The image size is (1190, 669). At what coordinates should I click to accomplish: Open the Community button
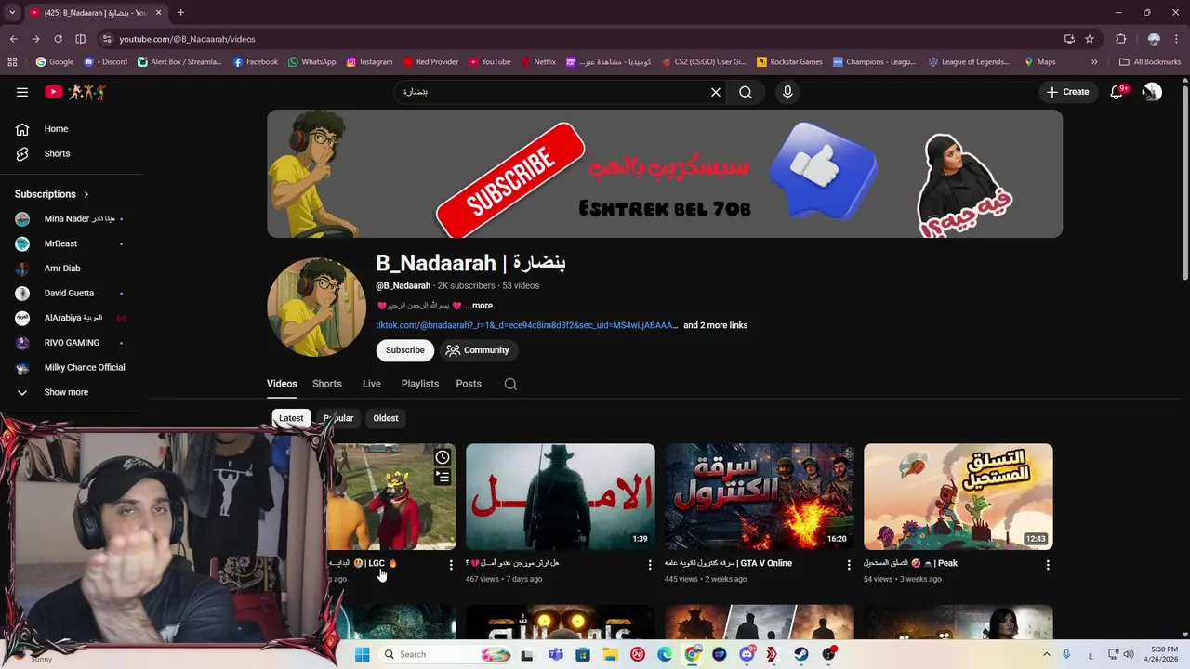[x=477, y=350]
